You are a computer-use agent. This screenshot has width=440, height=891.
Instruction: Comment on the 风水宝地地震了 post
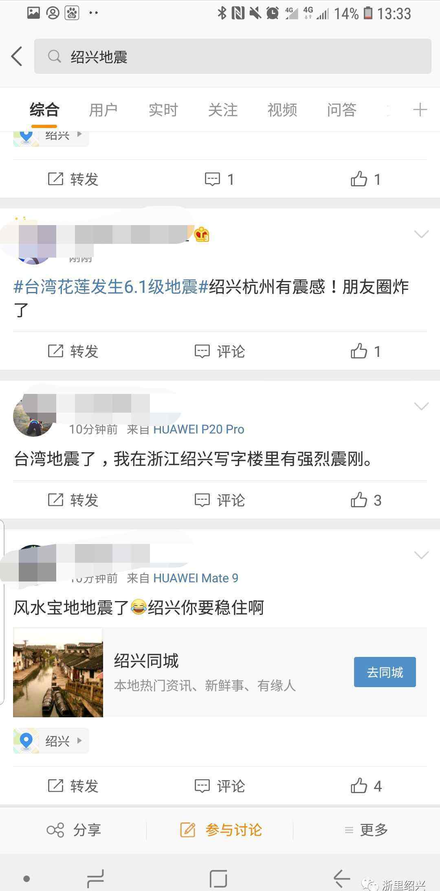(x=220, y=786)
